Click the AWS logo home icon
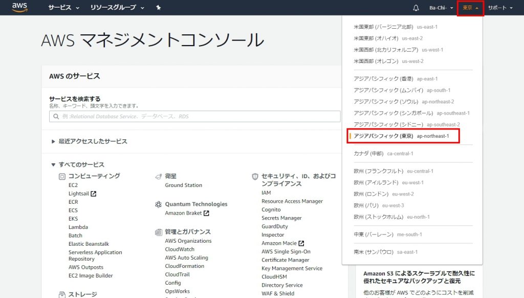This screenshot has height=298, width=524. tap(19, 7)
